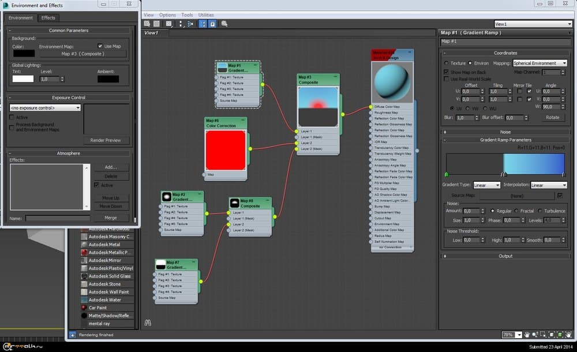Select the Texture radio button
This screenshot has width=577, height=352.
pyautogui.click(x=446, y=63)
